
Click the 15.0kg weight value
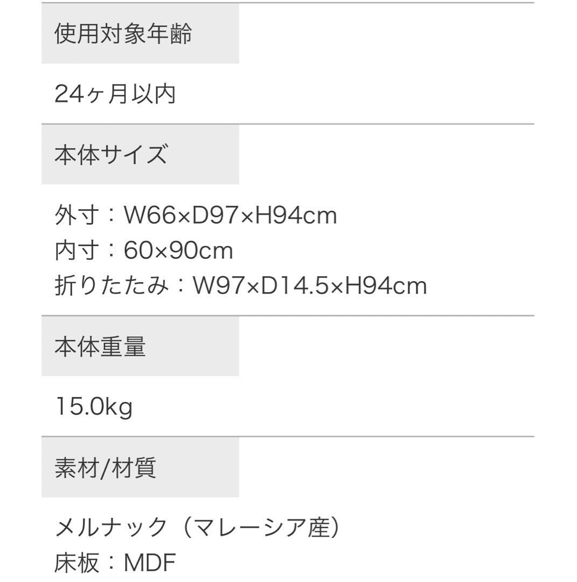(94, 406)
